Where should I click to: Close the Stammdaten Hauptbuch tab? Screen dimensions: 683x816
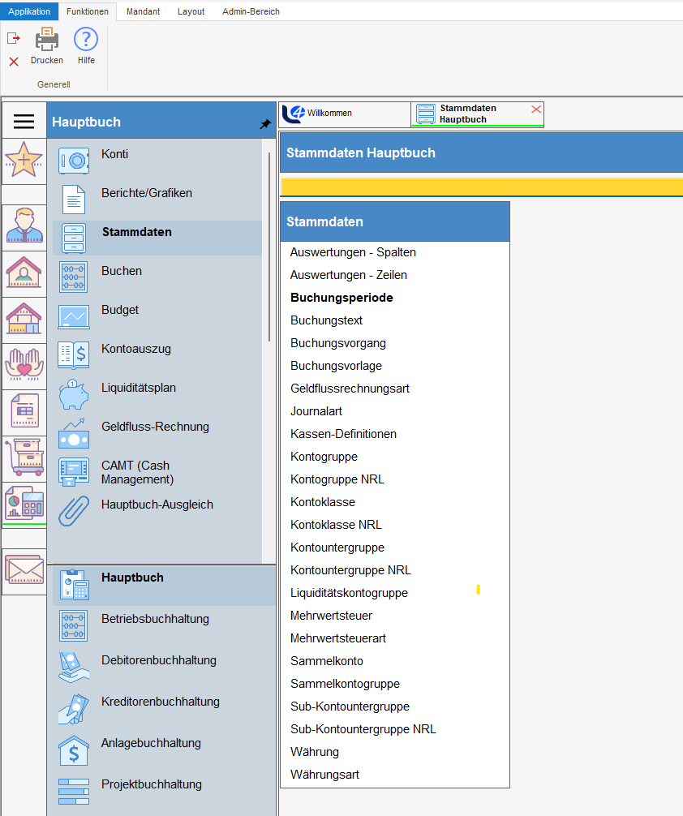pyautogui.click(x=535, y=110)
